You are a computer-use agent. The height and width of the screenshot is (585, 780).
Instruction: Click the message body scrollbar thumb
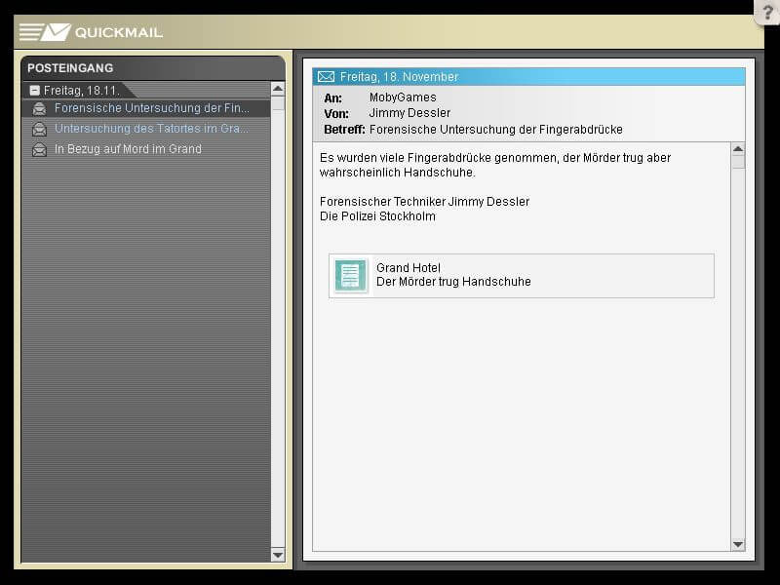click(x=738, y=162)
